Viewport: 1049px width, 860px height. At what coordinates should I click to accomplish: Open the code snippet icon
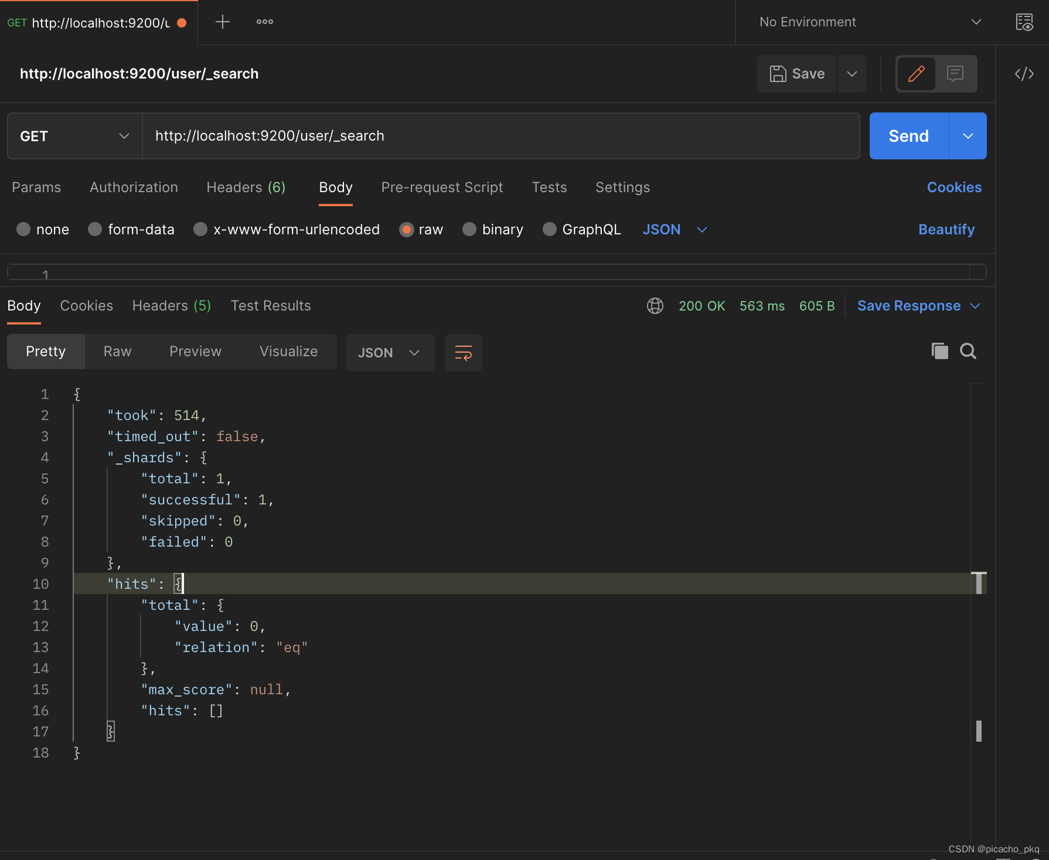pos(1024,74)
